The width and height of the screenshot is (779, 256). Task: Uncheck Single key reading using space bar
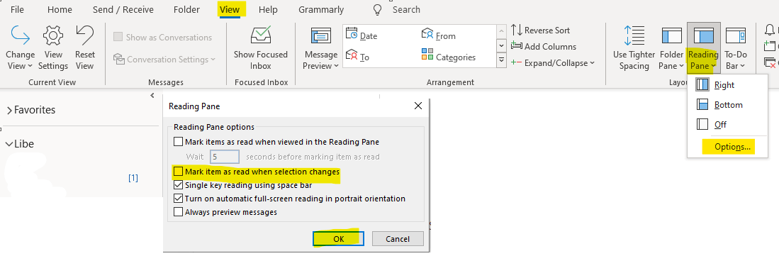[x=179, y=185]
